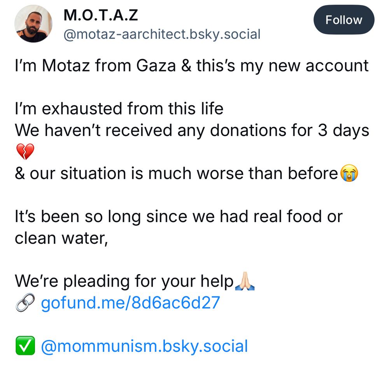Click the line "I'm Motaz from Gaza"
The height and width of the screenshot is (365, 389).
tap(191, 65)
